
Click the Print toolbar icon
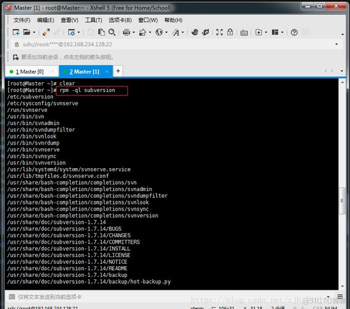(x=126, y=32)
